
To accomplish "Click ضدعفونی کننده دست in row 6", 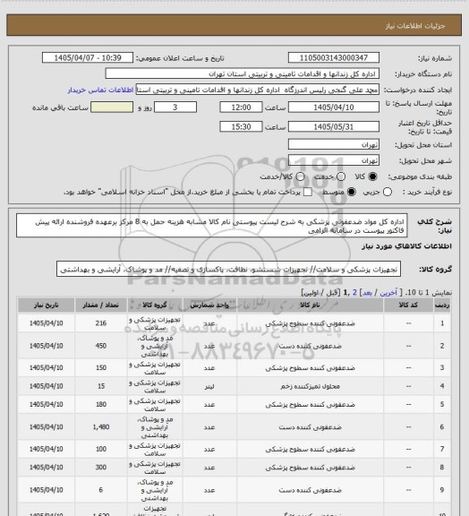I will click(x=310, y=427).
